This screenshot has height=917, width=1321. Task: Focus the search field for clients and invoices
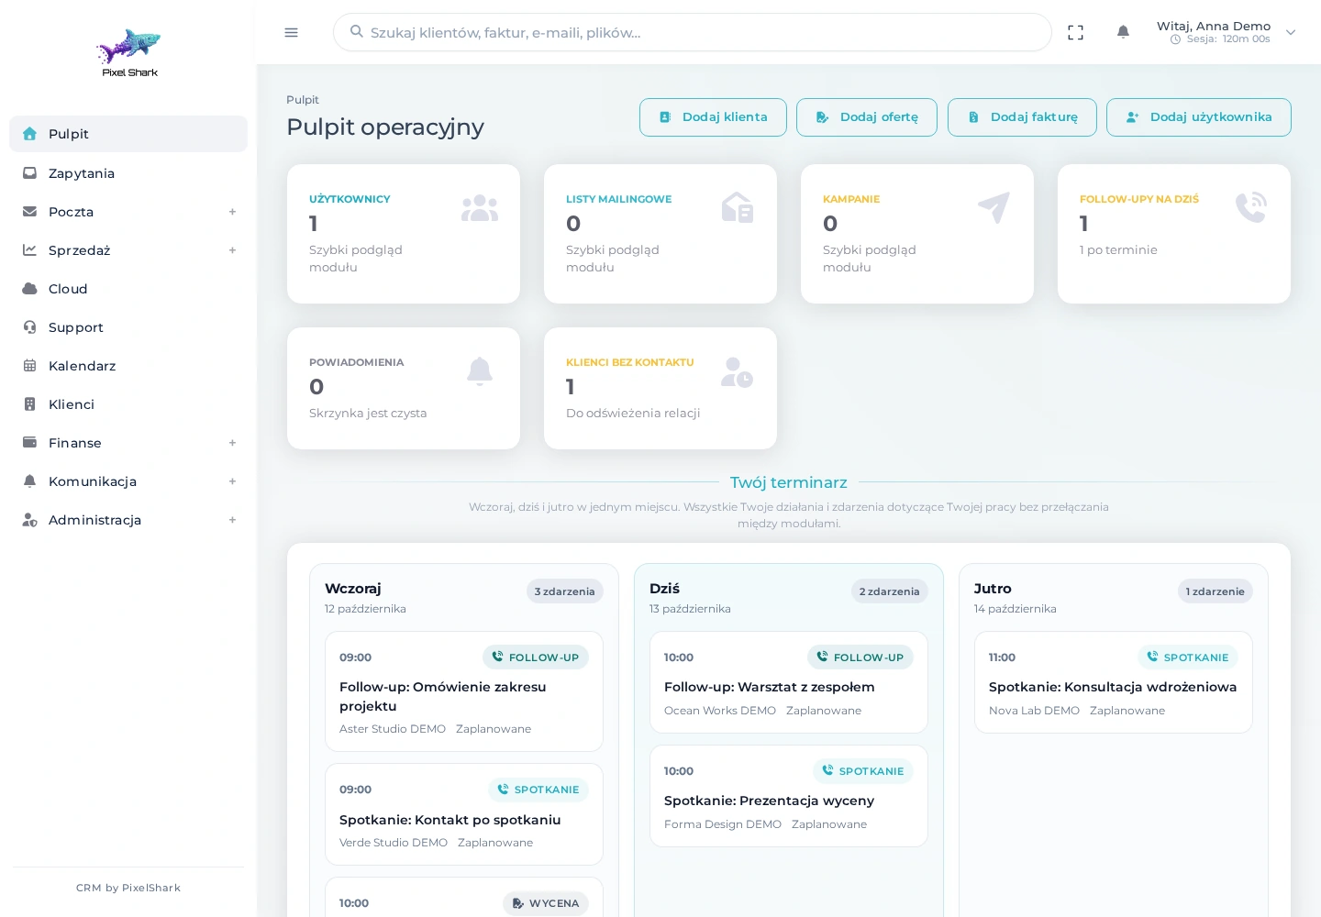tap(693, 32)
